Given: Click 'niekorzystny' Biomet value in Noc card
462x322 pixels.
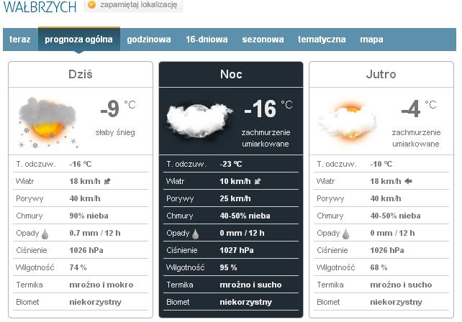Looking at the screenshot, I should tap(245, 302).
